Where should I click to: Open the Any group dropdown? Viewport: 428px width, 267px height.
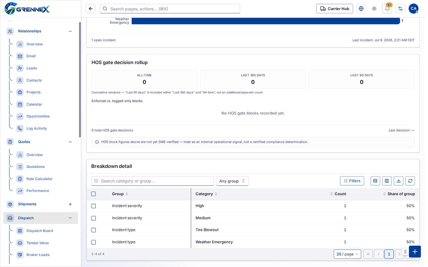(232, 181)
